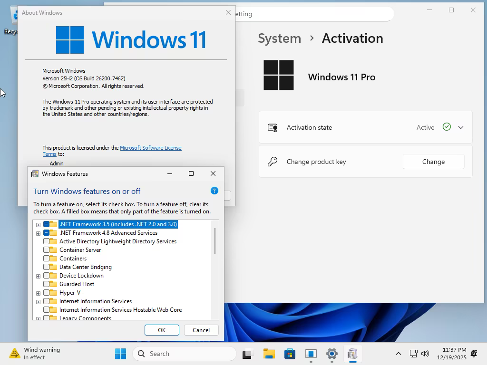The image size is (487, 365).
Task: Click the key icon beside Change product key
Action: pyautogui.click(x=273, y=162)
